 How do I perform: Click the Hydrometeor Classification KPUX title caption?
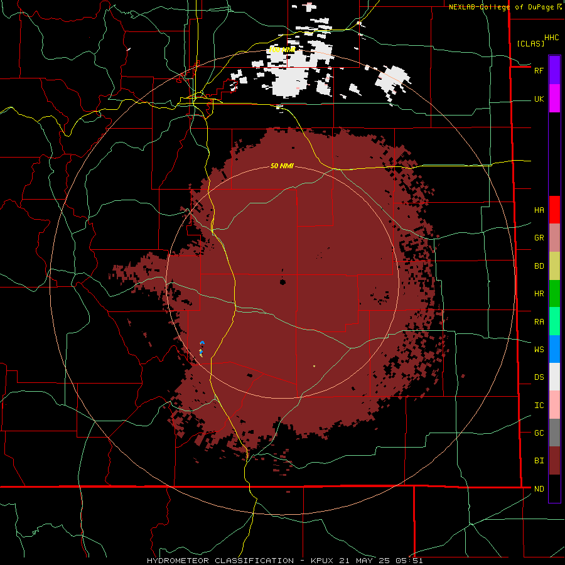(x=284, y=561)
